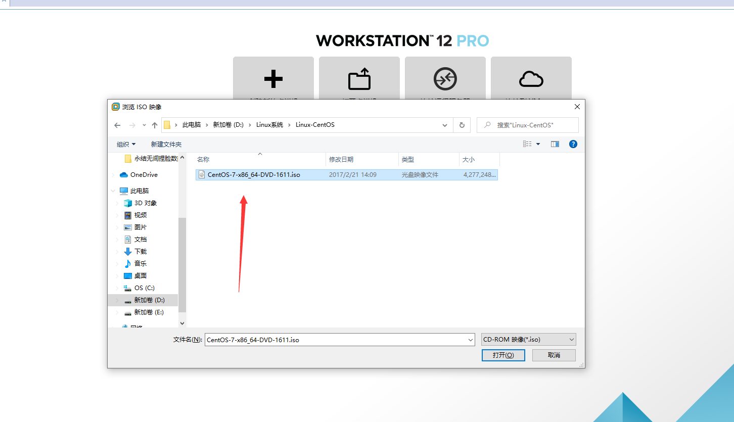The image size is (734, 422).
Task: Click 新加卷 (D:) breadcrumb segment
Action: (228, 125)
